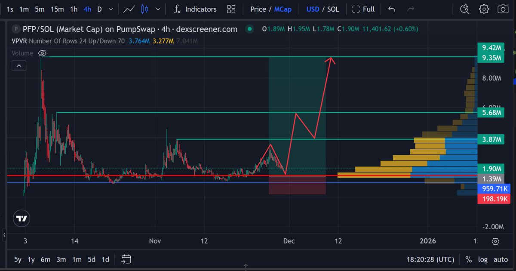
Task: Set range to 1y
Action: (x=31, y=259)
